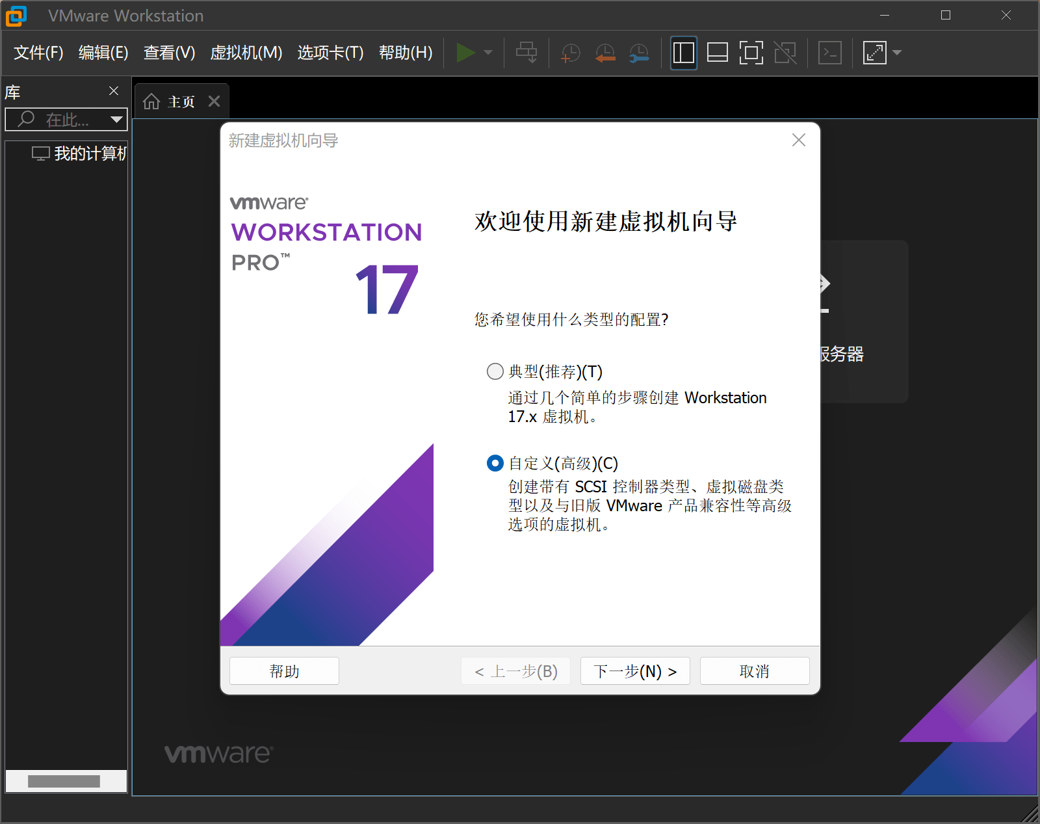The image size is (1040, 824).
Task: Open the snapshot manager wrench icon
Action: pos(639,53)
